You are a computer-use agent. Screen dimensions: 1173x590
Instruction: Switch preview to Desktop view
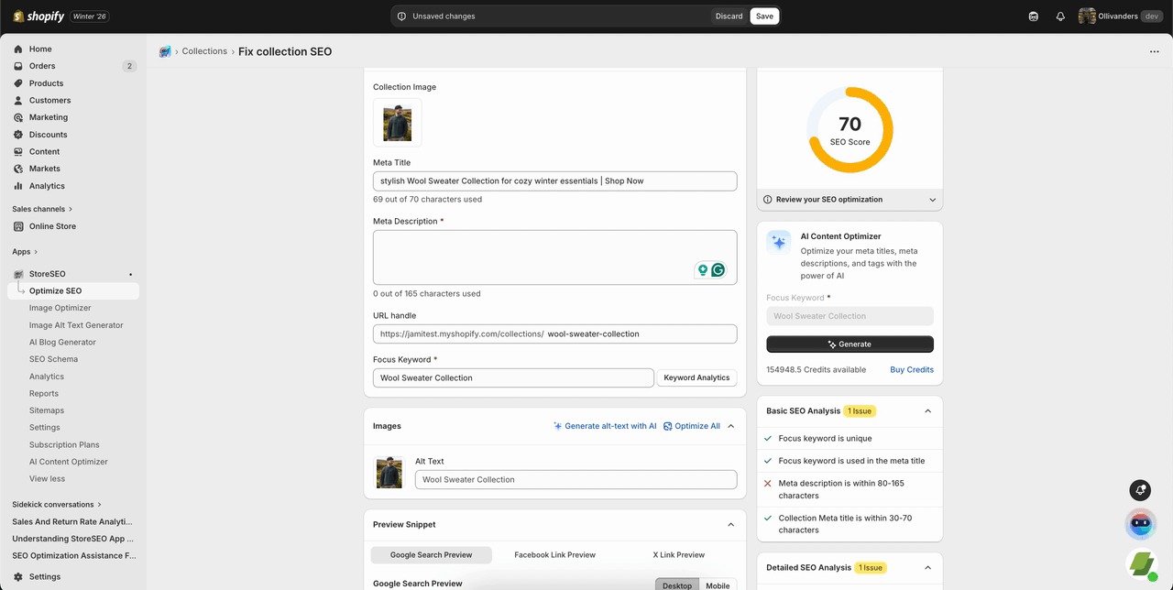tap(677, 585)
